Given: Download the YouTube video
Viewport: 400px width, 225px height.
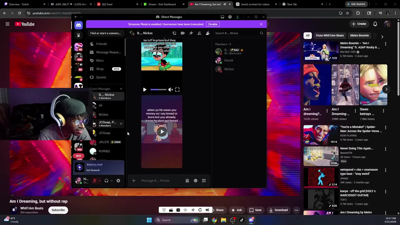Looking at the screenshot, I should (x=278, y=210).
